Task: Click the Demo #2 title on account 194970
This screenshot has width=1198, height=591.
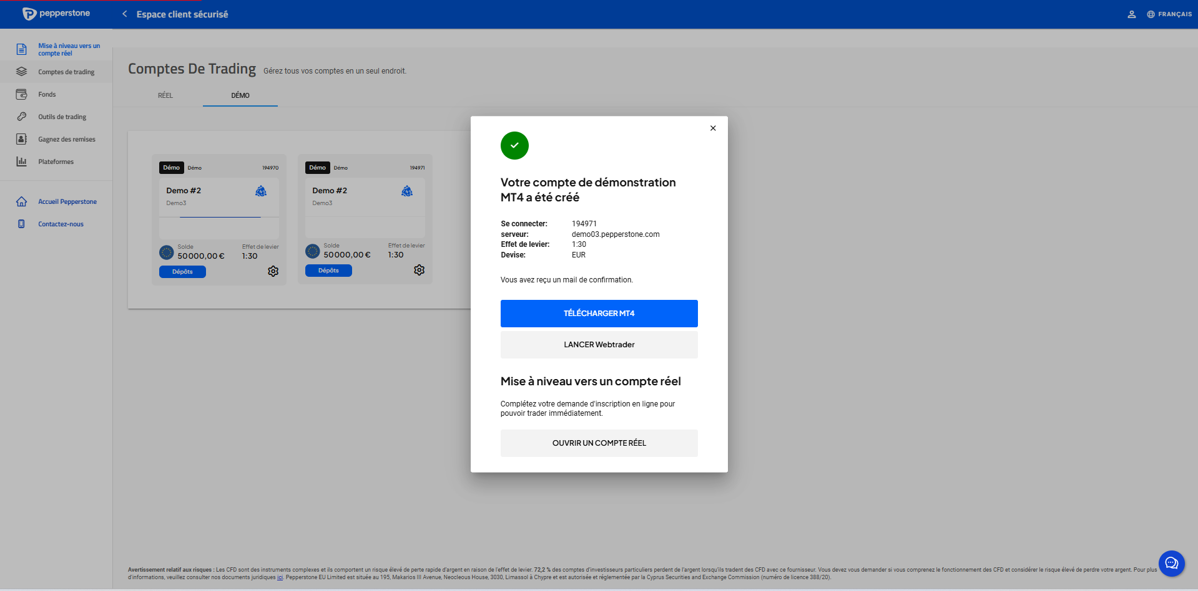Action: point(184,191)
